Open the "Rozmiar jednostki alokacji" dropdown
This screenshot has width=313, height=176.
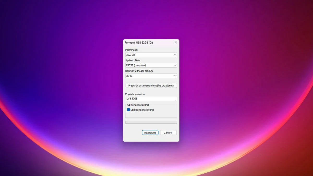(x=151, y=76)
